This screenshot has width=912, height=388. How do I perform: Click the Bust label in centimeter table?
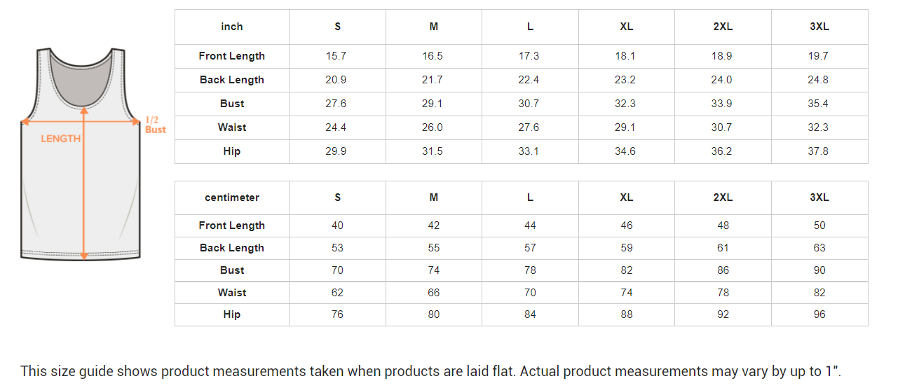(232, 270)
